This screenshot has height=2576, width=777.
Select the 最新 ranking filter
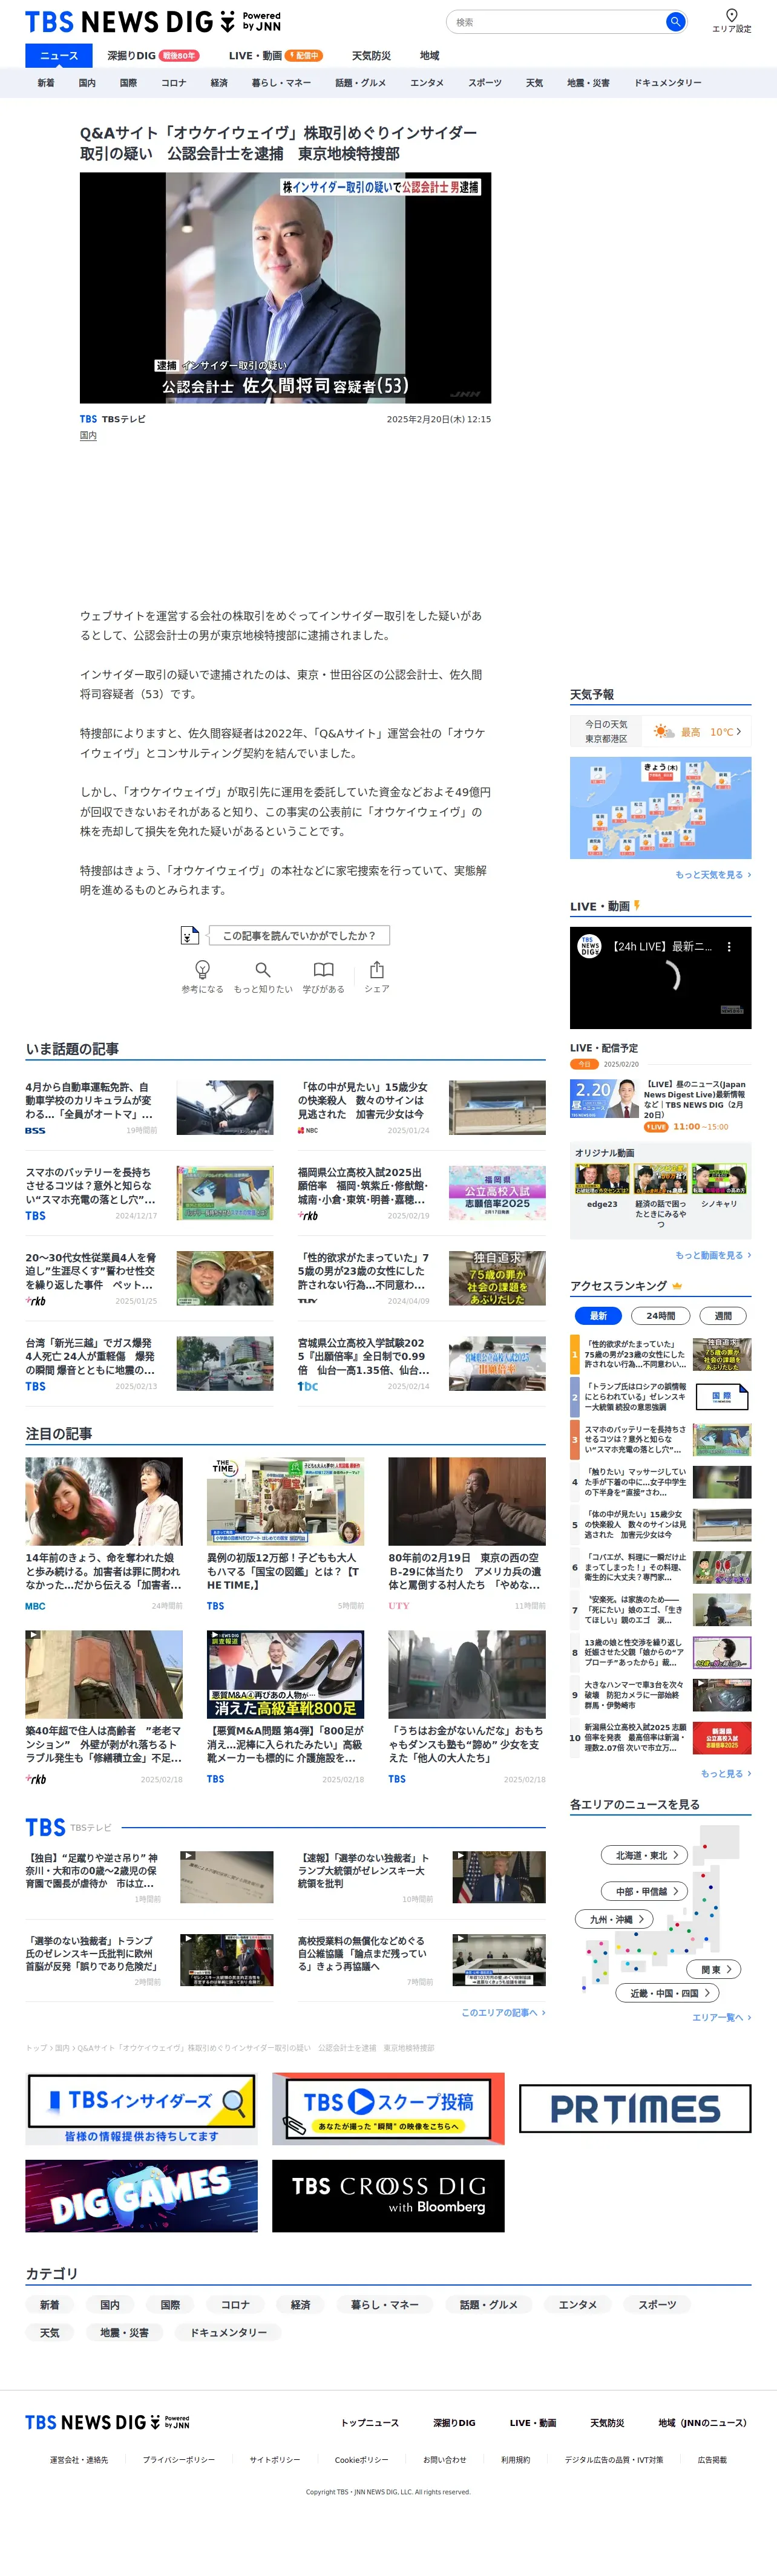[598, 1315]
